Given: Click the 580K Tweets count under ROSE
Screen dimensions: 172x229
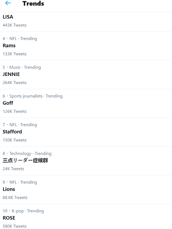Looking at the screenshot, I should tap(14, 226).
